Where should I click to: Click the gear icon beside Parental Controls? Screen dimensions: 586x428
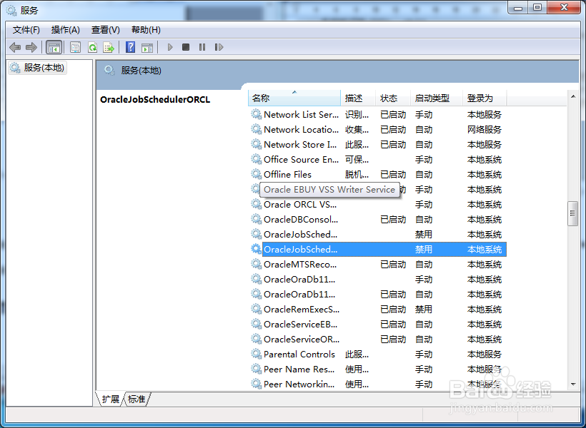click(257, 354)
